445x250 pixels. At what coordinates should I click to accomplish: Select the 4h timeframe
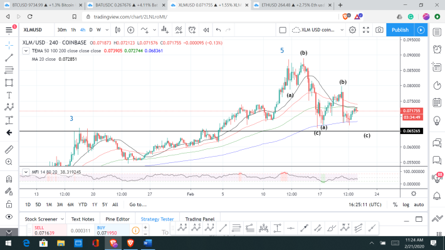coord(83,30)
